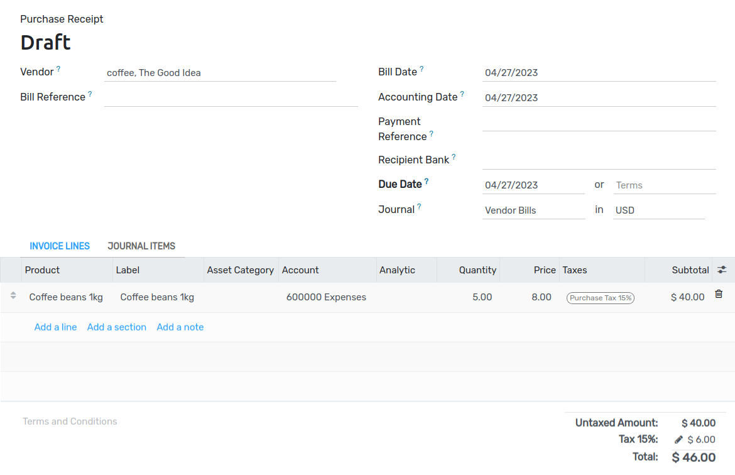Show Vendor field help tooltip
Screen dimensions: 735x475
point(58,68)
